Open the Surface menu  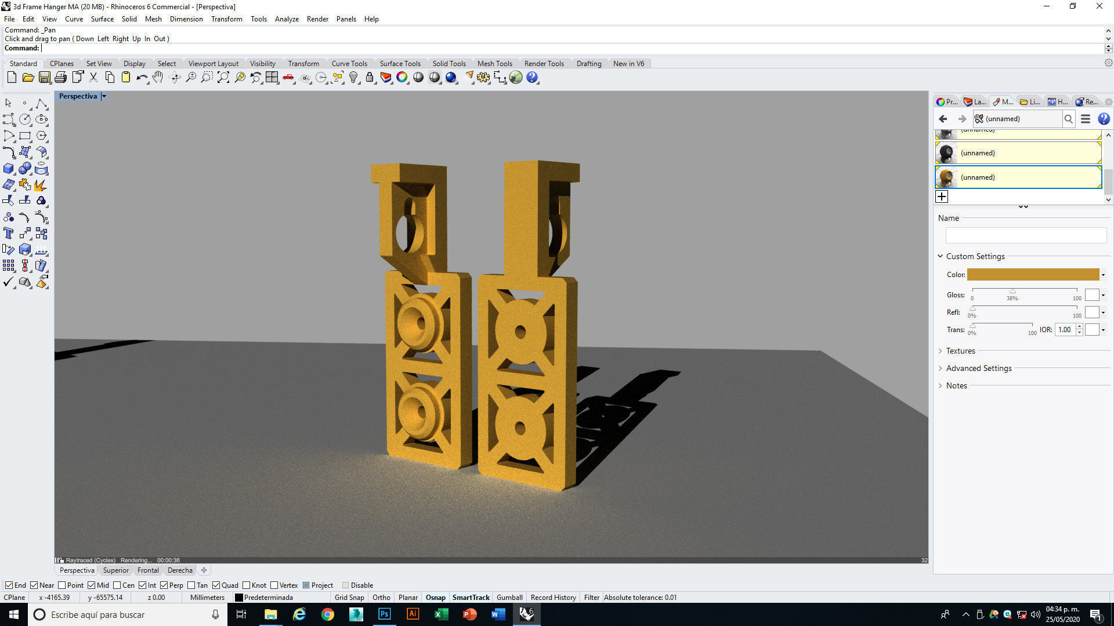point(102,19)
